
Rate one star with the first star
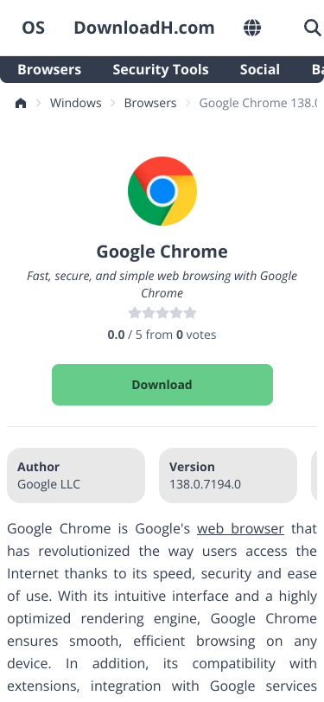pyautogui.click(x=135, y=312)
